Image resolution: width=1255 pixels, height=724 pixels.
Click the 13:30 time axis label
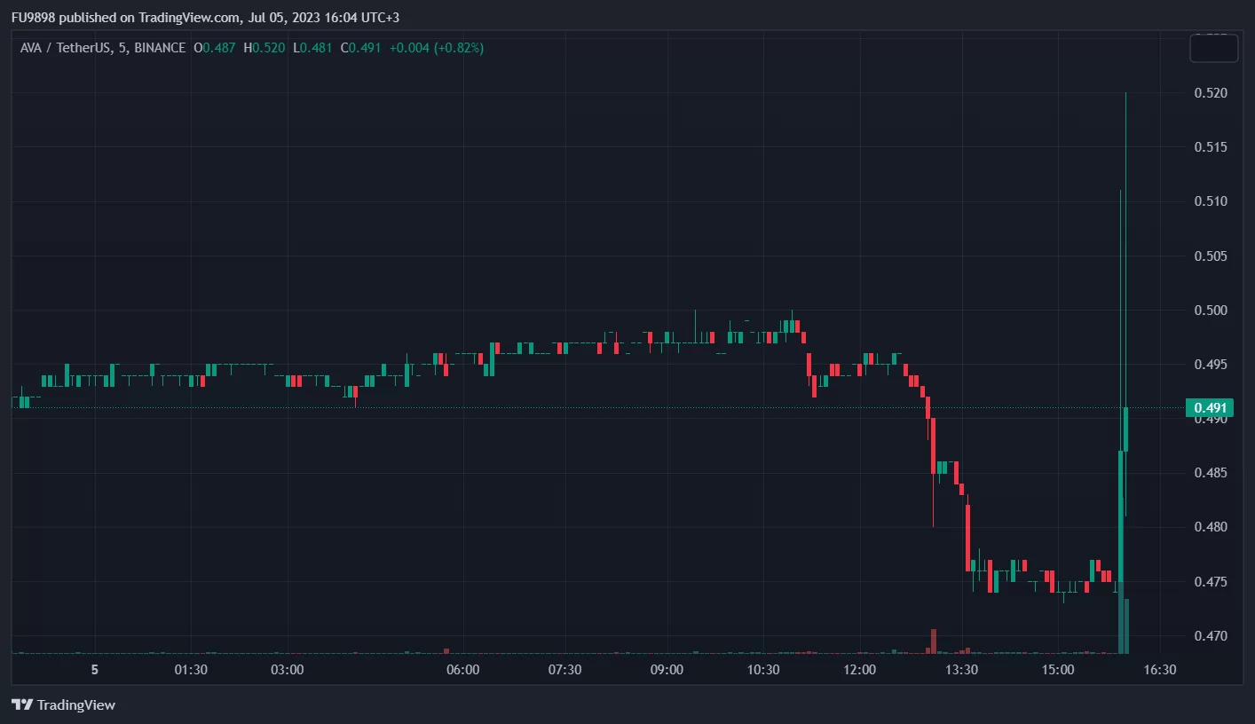[x=962, y=670]
